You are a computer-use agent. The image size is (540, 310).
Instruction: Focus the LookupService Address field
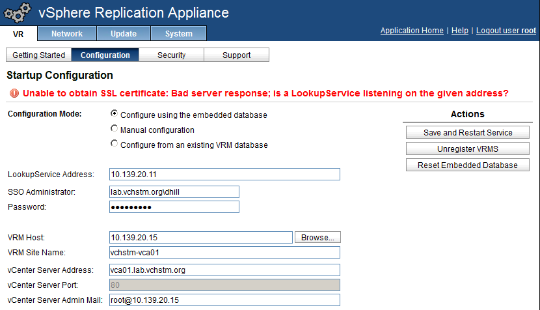coord(224,174)
